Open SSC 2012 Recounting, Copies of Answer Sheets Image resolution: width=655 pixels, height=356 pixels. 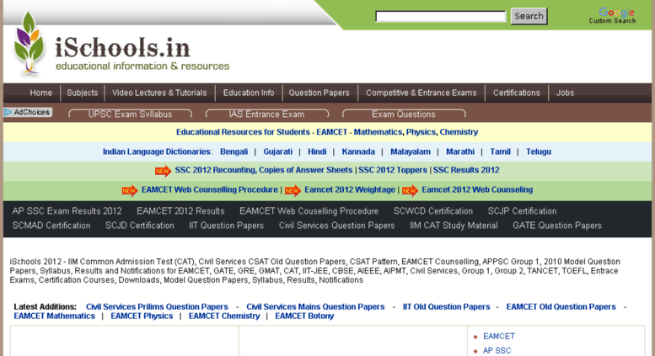[x=264, y=170]
